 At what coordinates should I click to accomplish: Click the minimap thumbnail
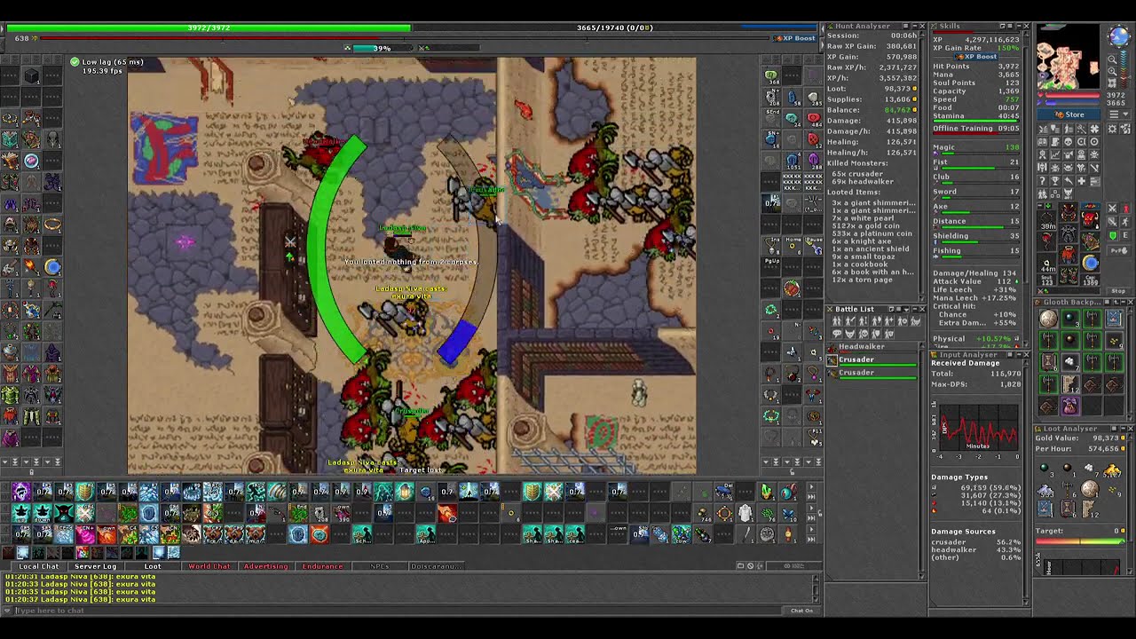click(x=1069, y=58)
